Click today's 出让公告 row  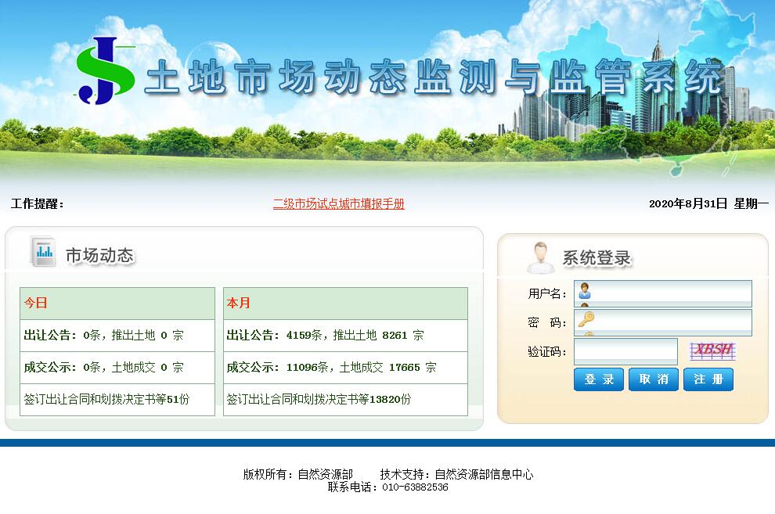click(x=117, y=336)
